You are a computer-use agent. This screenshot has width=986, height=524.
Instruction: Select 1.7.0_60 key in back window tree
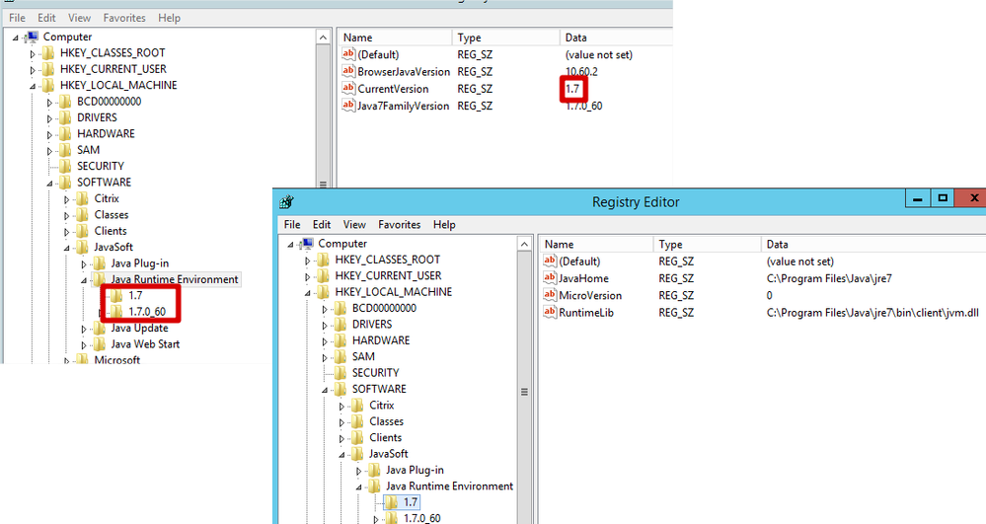coord(147,312)
